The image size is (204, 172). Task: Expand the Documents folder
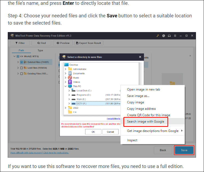coord(66,73)
